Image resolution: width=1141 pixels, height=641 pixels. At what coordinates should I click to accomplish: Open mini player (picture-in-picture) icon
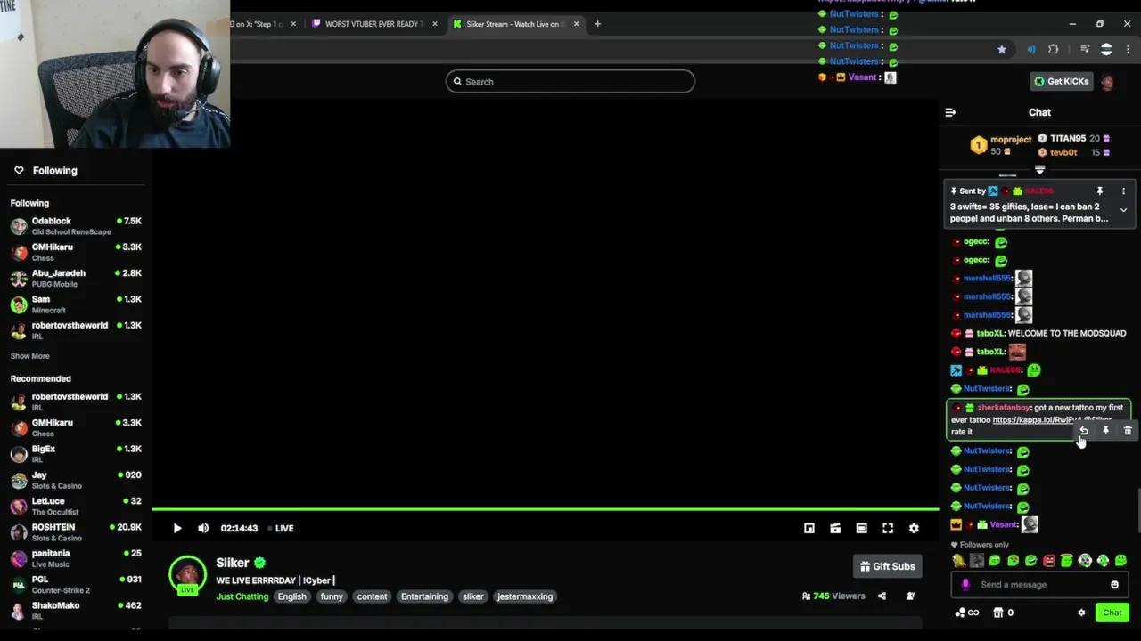(x=809, y=528)
